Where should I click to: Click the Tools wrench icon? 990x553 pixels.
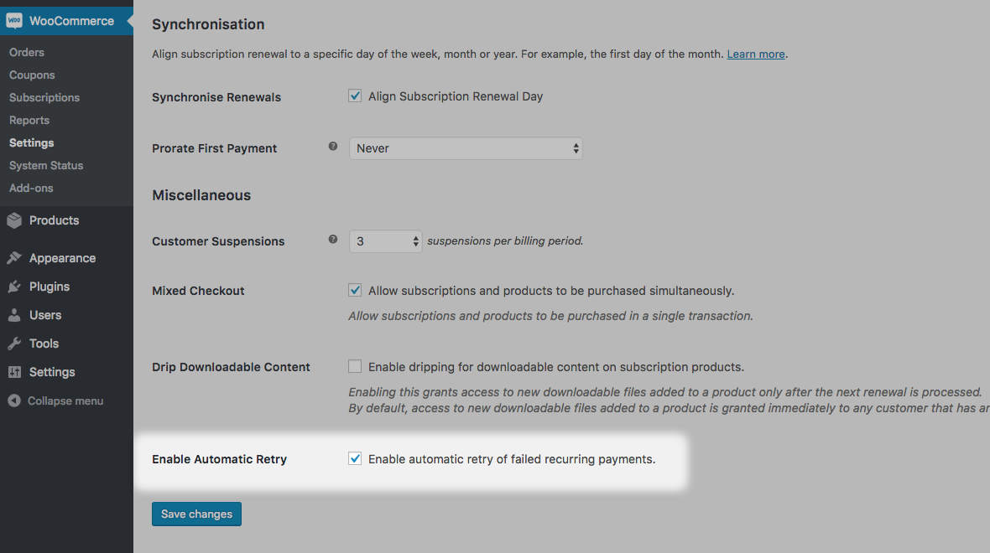[x=14, y=344]
